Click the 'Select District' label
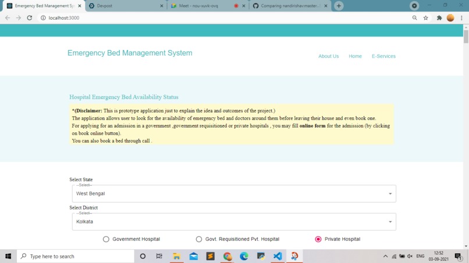 click(x=83, y=207)
